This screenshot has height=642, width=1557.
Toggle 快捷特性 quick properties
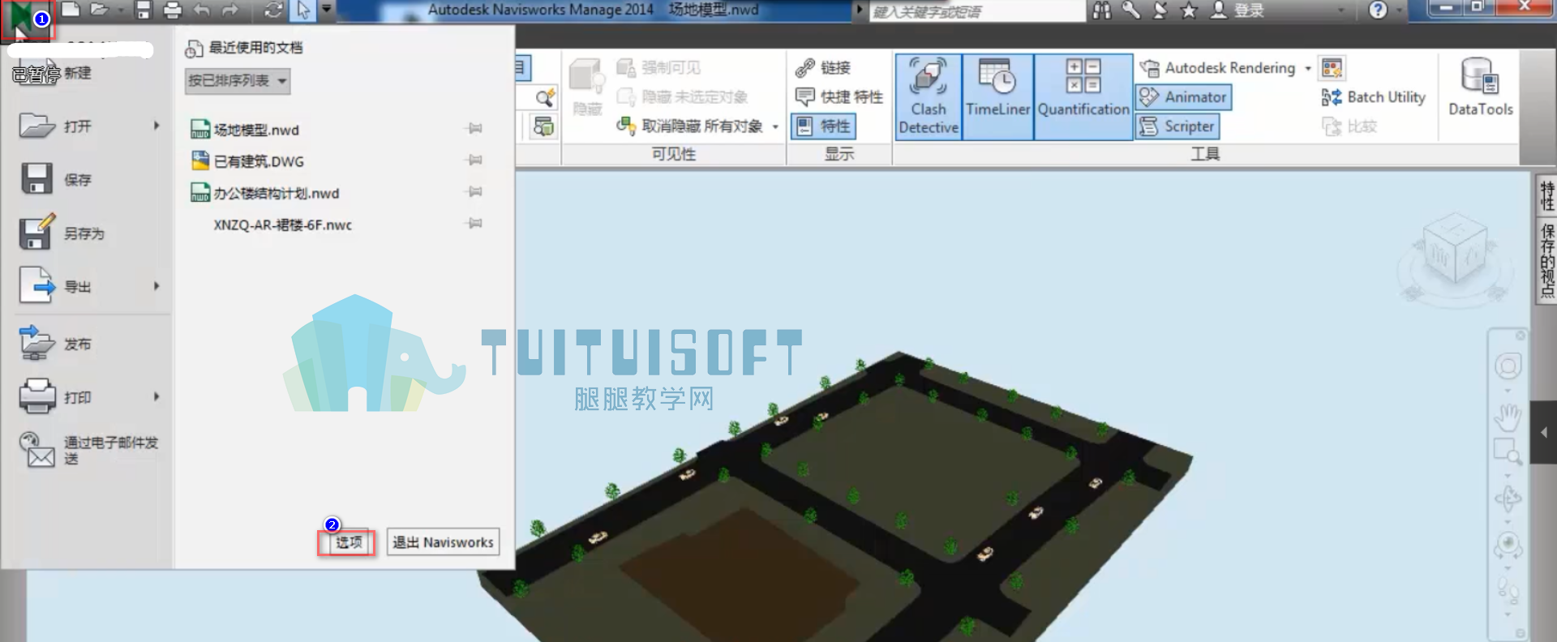pyautogui.click(x=839, y=97)
